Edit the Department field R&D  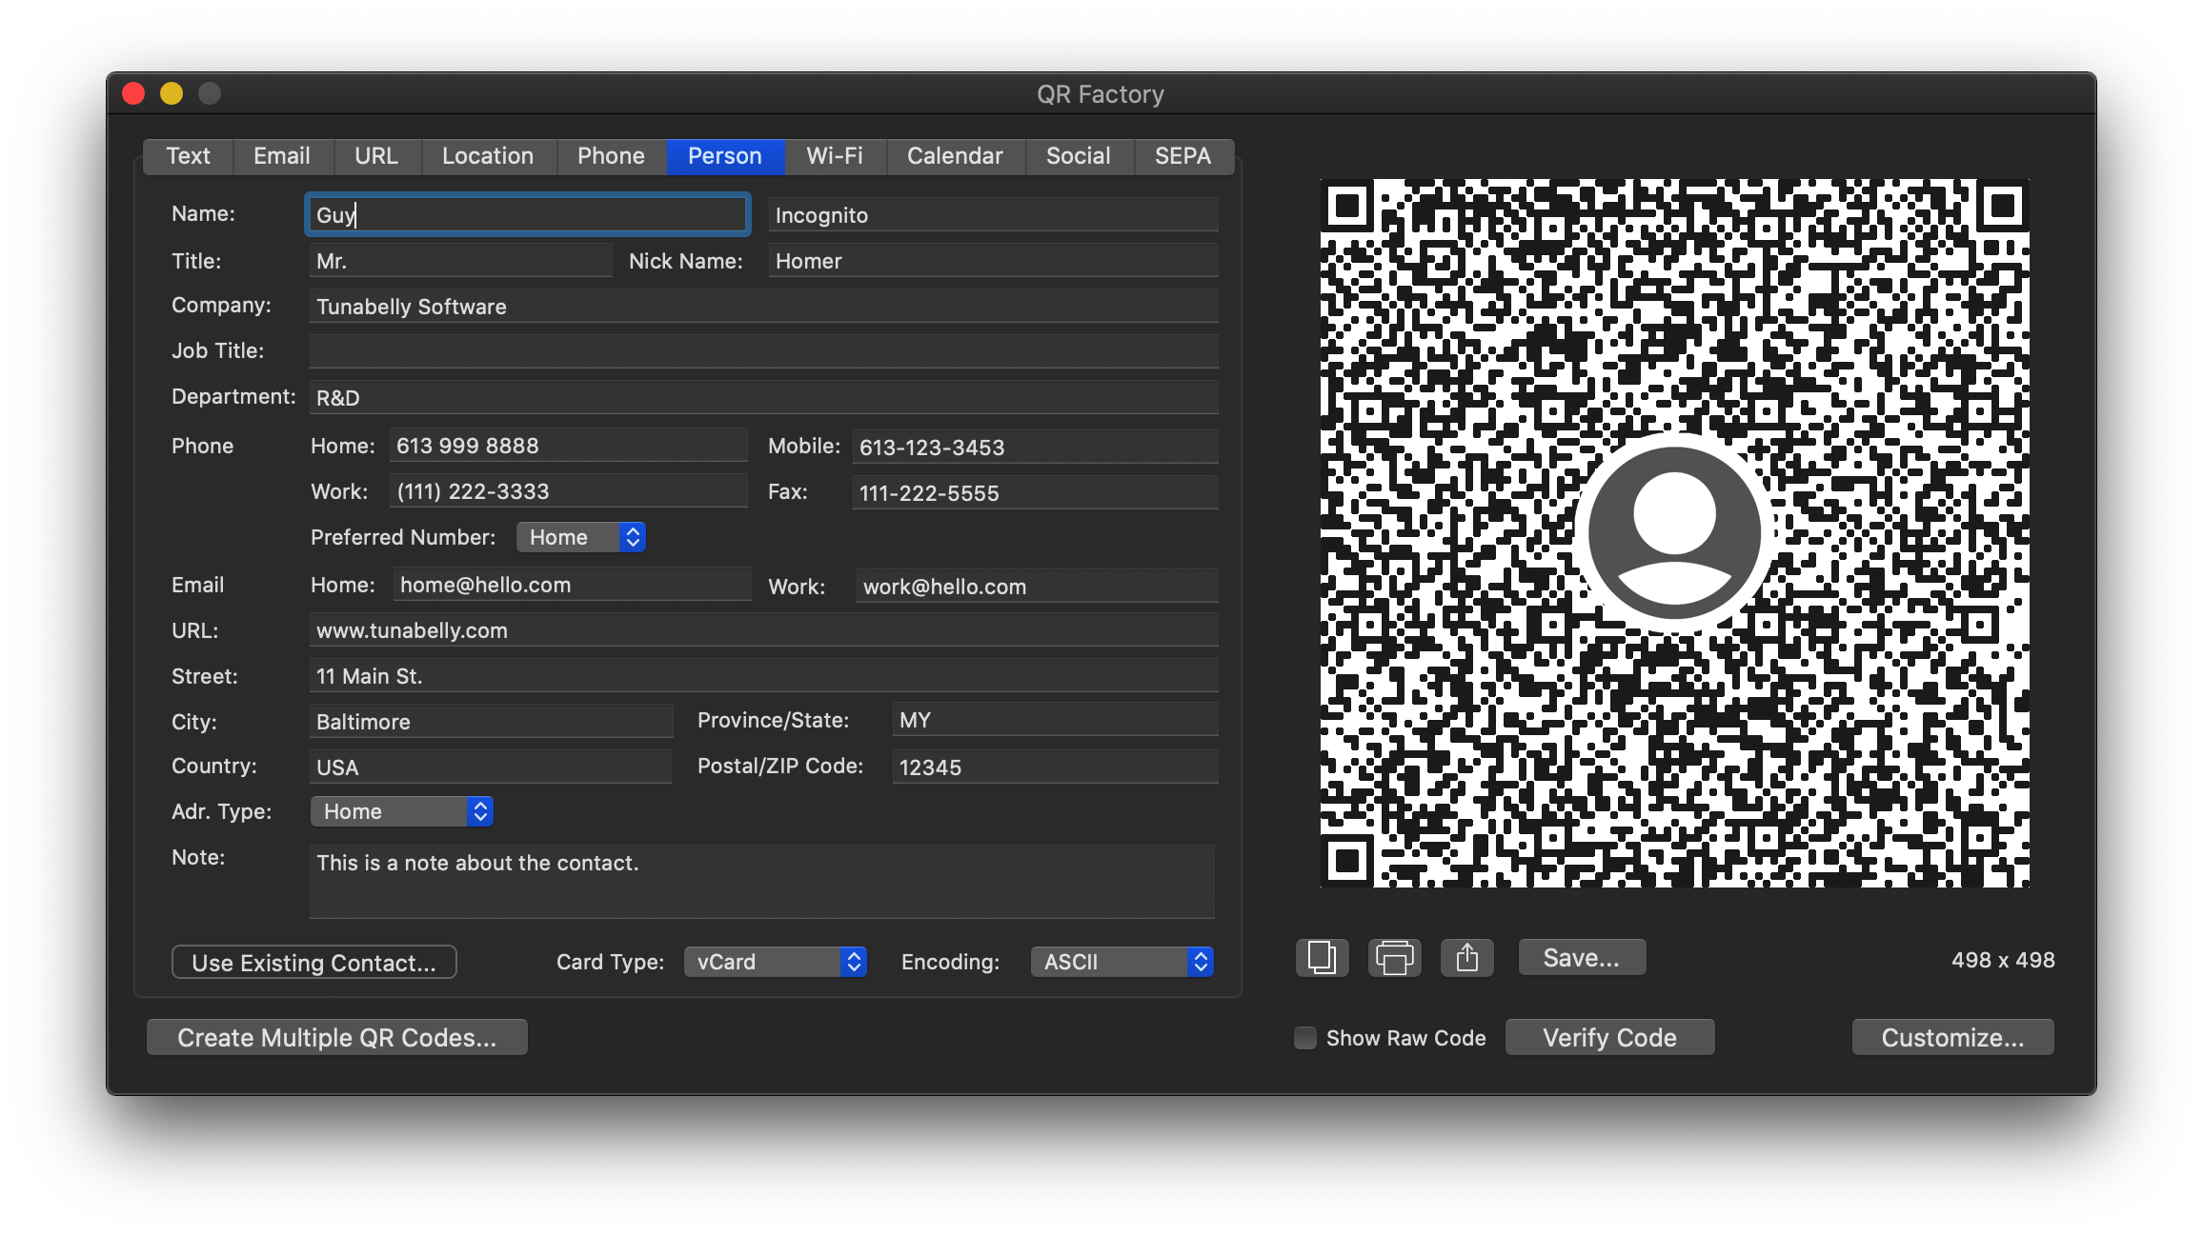pos(763,397)
